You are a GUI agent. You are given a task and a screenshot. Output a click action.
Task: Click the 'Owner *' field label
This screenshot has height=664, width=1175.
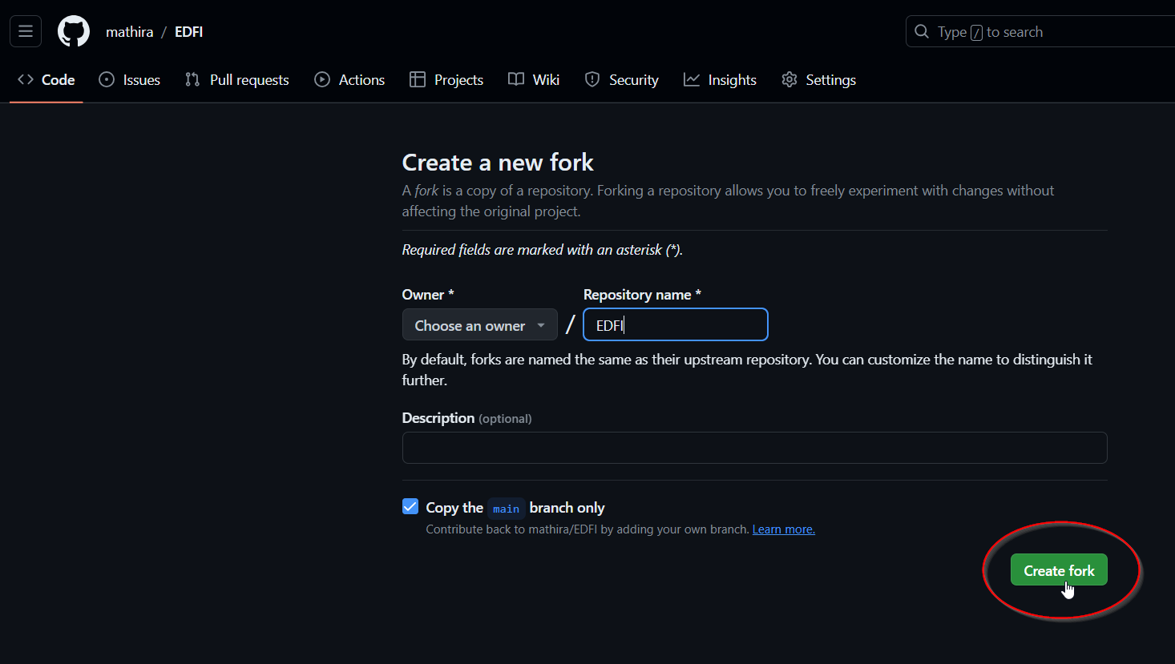pyautogui.click(x=428, y=295)
